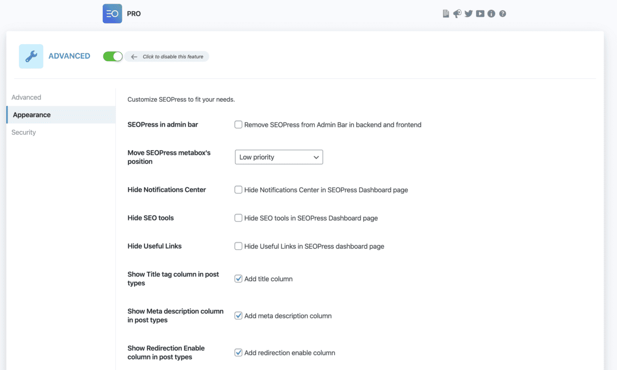Click the PRO label next to logo

[x=134, y=14]
